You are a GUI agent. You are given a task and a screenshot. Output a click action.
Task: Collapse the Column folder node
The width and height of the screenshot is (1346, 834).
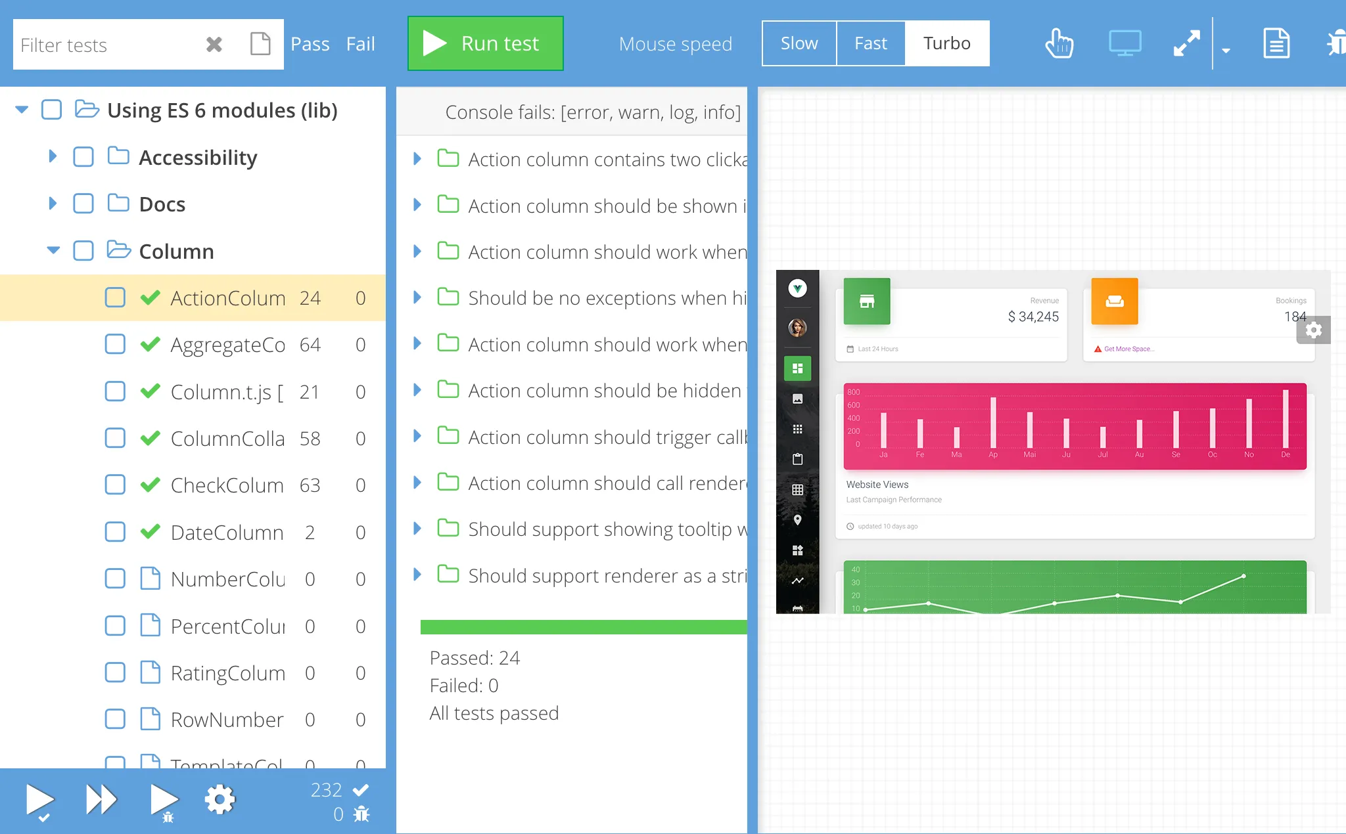53,250
